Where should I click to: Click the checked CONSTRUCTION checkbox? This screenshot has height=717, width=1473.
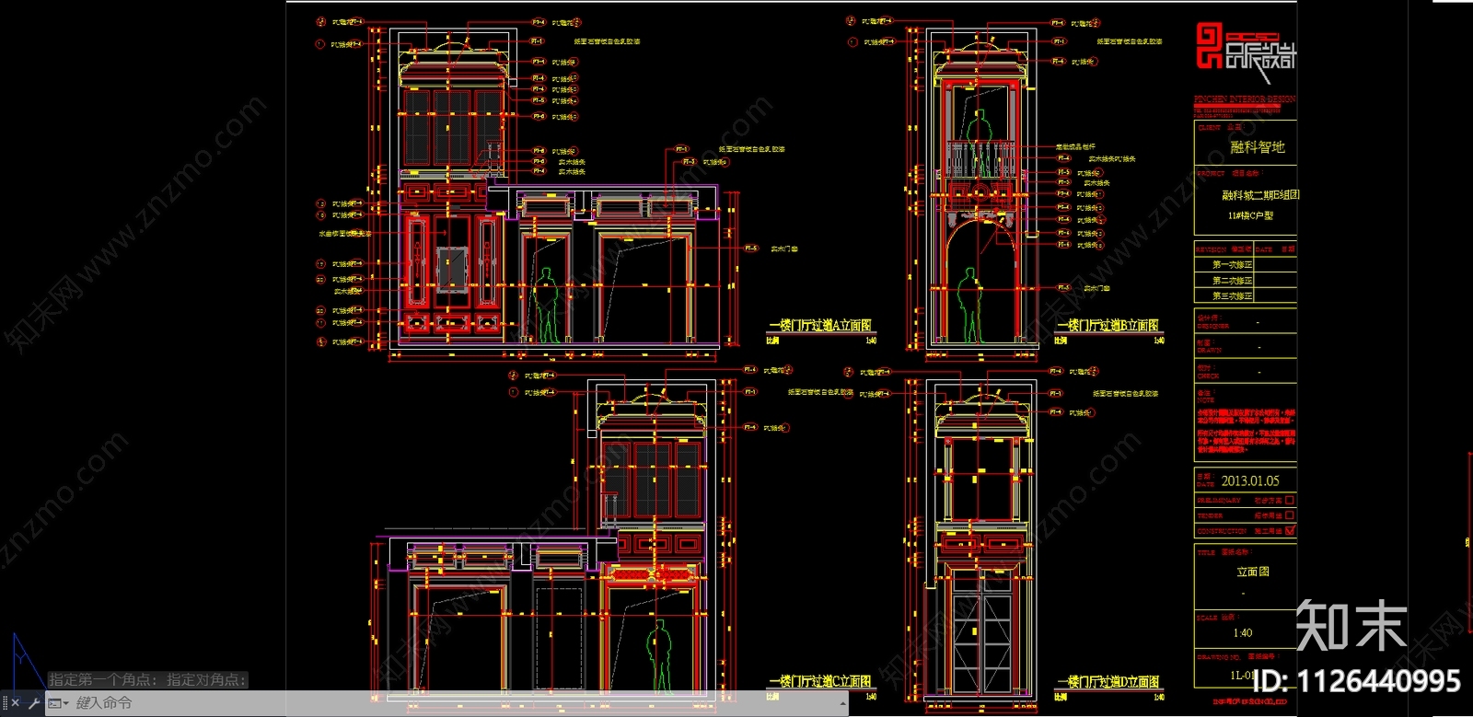coord(1290,531)
